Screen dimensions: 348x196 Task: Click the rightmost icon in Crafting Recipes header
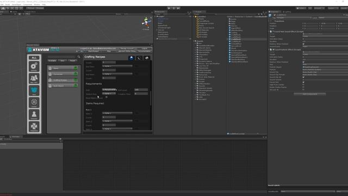[147, 58]
